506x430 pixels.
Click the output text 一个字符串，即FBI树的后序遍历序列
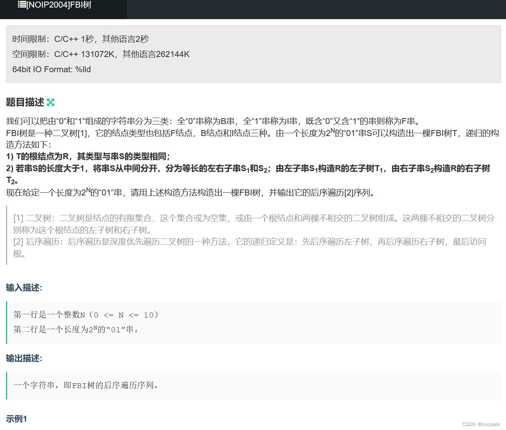[x=86, y=385]
